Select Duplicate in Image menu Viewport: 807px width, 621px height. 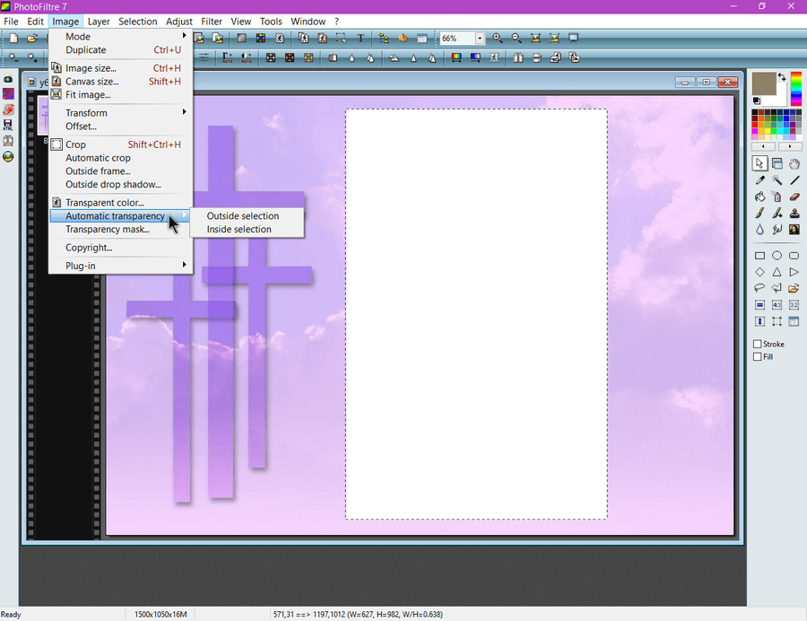[x=121, y=50]
